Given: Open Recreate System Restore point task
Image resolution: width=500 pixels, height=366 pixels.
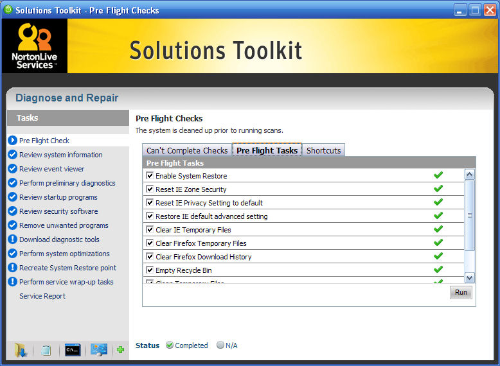Looking at the screenshot, I should coord(67,268).
